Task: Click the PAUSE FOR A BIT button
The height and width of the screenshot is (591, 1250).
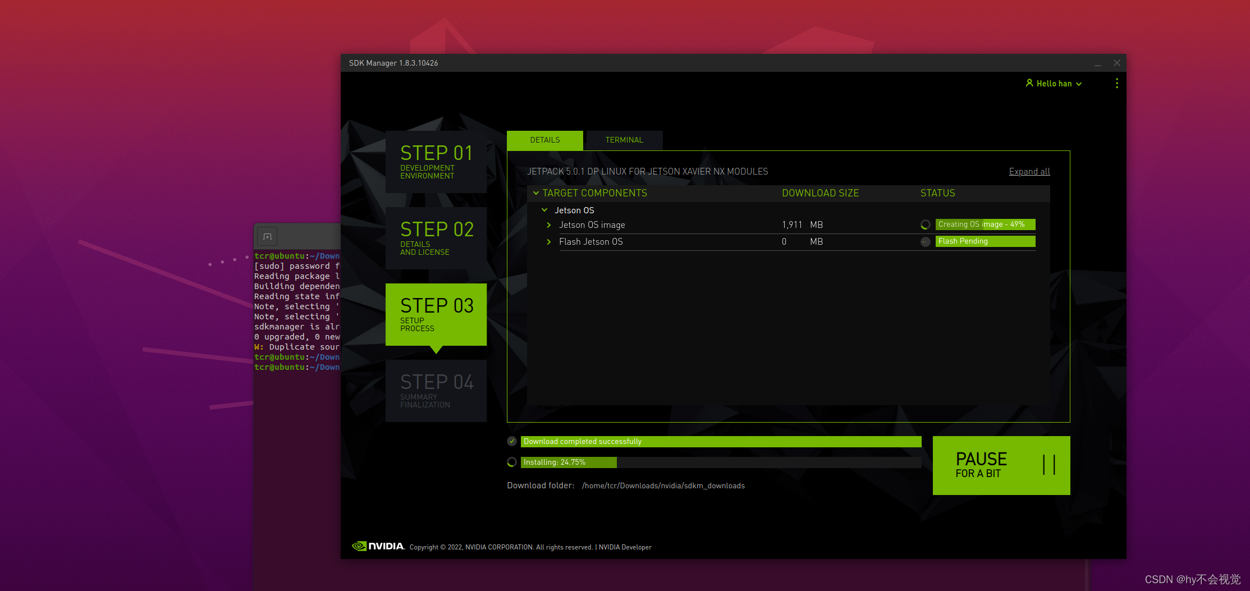Action: pyautogui.click(x=1001, y=465)
